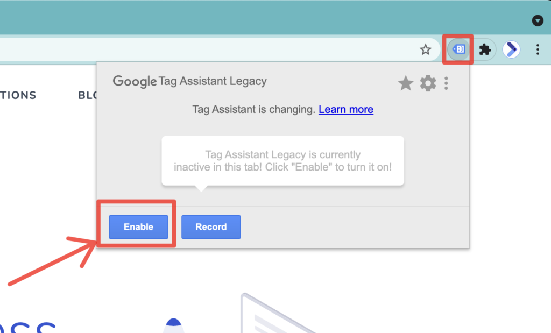Select the Tag Assistant tag icon inside popup
551x333 pixels.
[458, 49]
